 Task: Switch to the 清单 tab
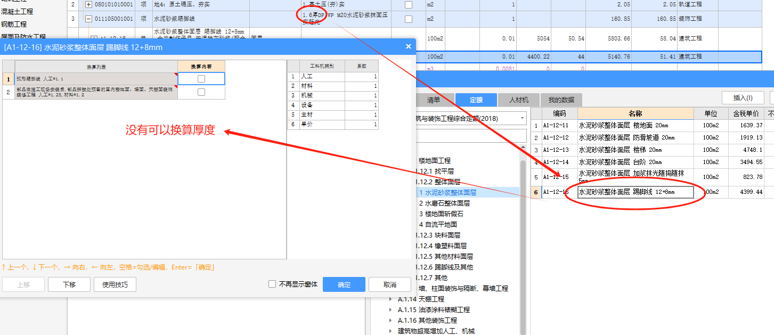[x=434, y=100]
